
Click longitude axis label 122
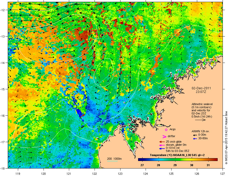point(95,173)
